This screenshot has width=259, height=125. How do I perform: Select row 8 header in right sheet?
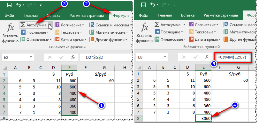[x=138, y=119]
